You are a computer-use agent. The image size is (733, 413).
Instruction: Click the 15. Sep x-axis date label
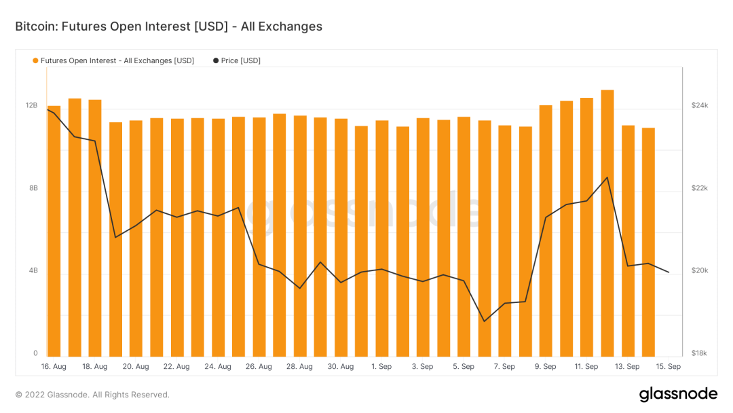point(669,367)
